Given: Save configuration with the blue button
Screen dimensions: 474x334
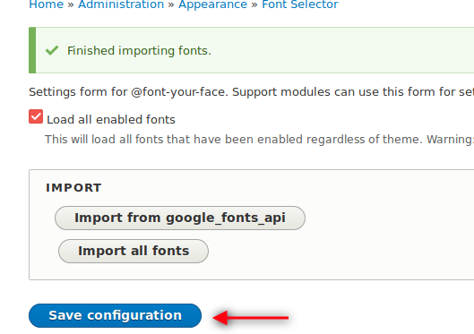Looking at the screenshot, I should (115, 315).
